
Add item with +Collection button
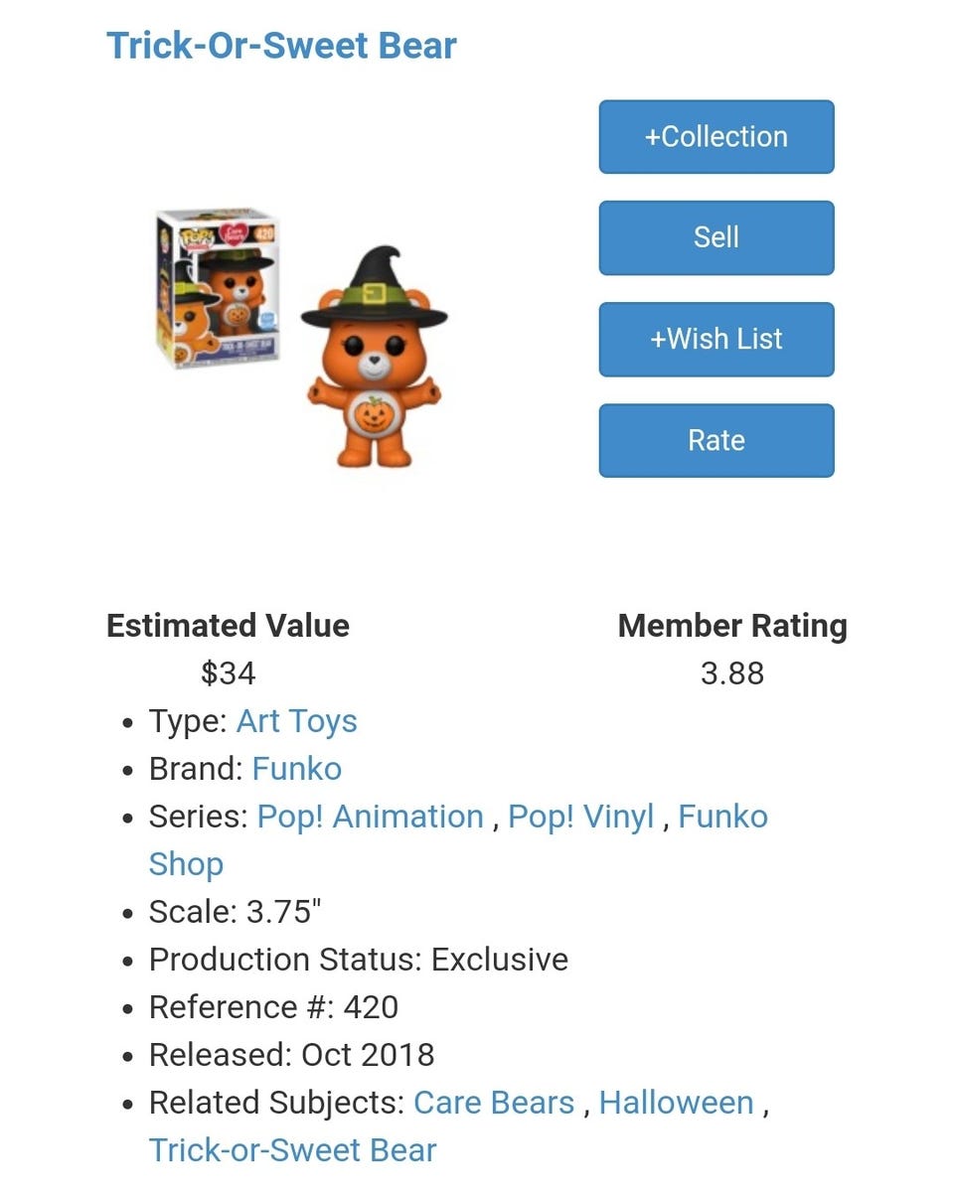point(715,137)
